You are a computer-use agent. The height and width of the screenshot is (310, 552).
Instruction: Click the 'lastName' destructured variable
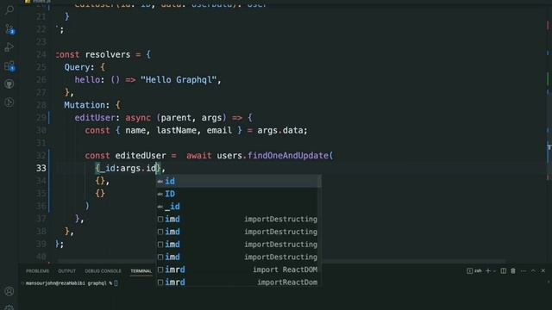coord(176,130)
